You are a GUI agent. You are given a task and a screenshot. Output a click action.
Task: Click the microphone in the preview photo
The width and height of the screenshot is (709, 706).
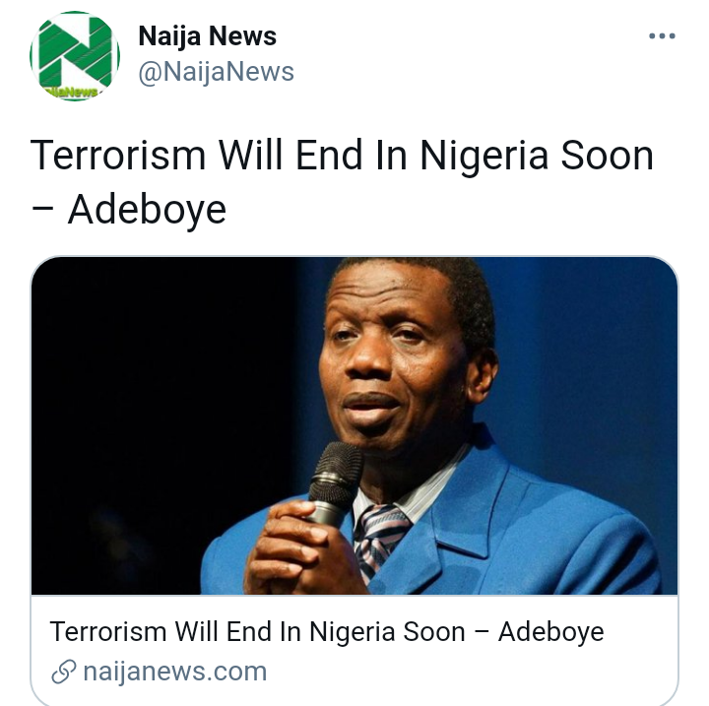tap(335, 483)
